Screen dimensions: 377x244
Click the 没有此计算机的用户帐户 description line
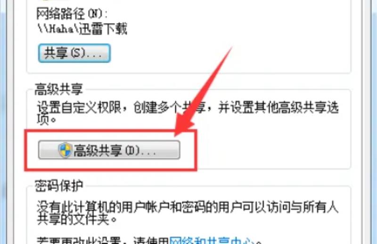tap(188, 207)
